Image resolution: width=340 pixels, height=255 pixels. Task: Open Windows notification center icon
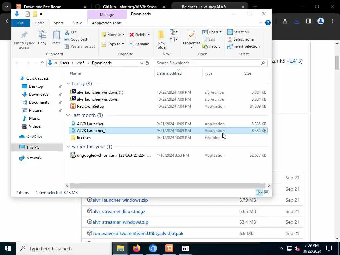(329, 248)
